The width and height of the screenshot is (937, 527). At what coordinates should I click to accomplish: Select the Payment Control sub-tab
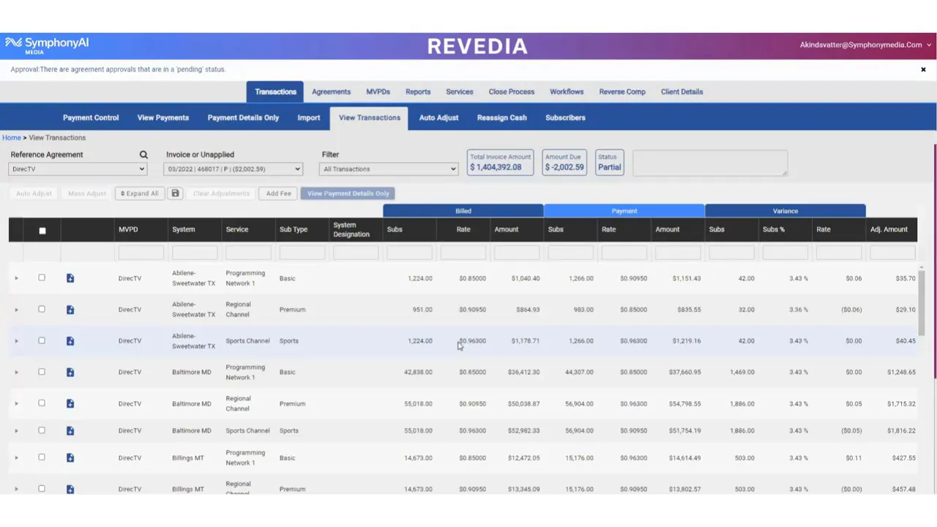(x=91, y=117)
